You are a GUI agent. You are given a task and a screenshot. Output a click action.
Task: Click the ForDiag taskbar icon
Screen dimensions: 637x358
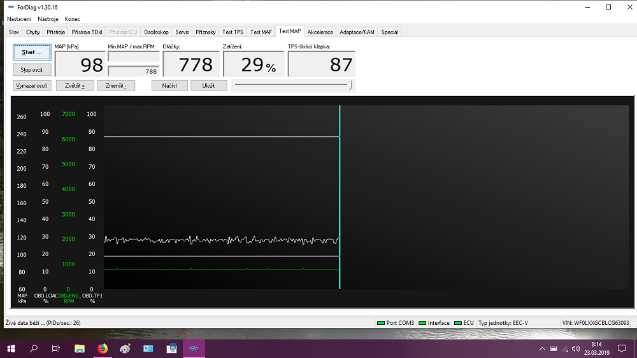coord(194,348)
